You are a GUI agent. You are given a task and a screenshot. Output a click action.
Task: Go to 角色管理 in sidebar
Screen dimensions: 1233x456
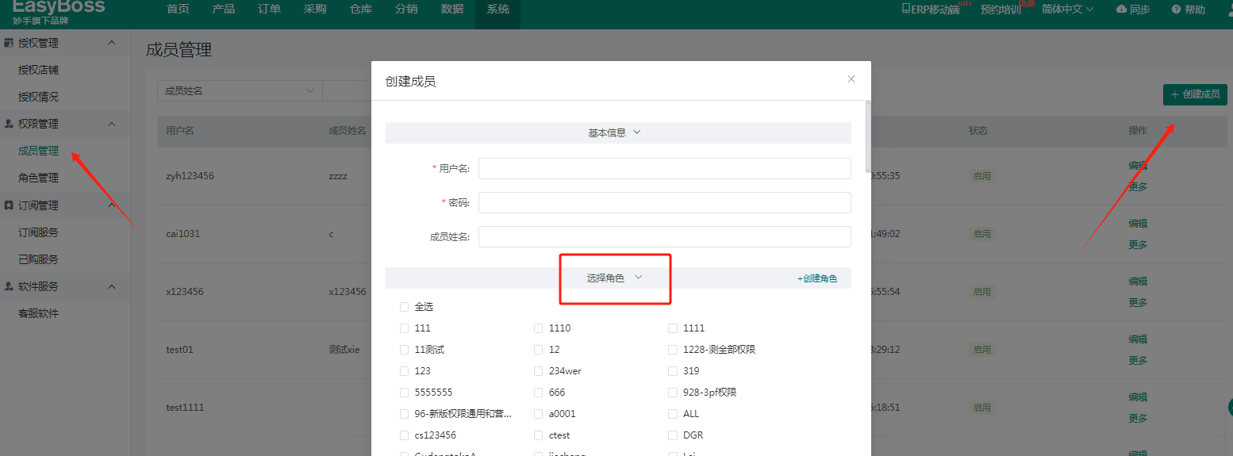click(38, 178)
